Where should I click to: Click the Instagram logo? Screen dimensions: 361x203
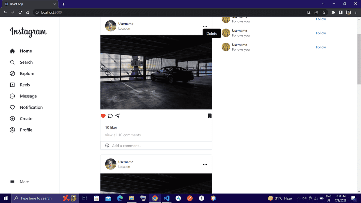pyautogui.click(x=28, y=32)
